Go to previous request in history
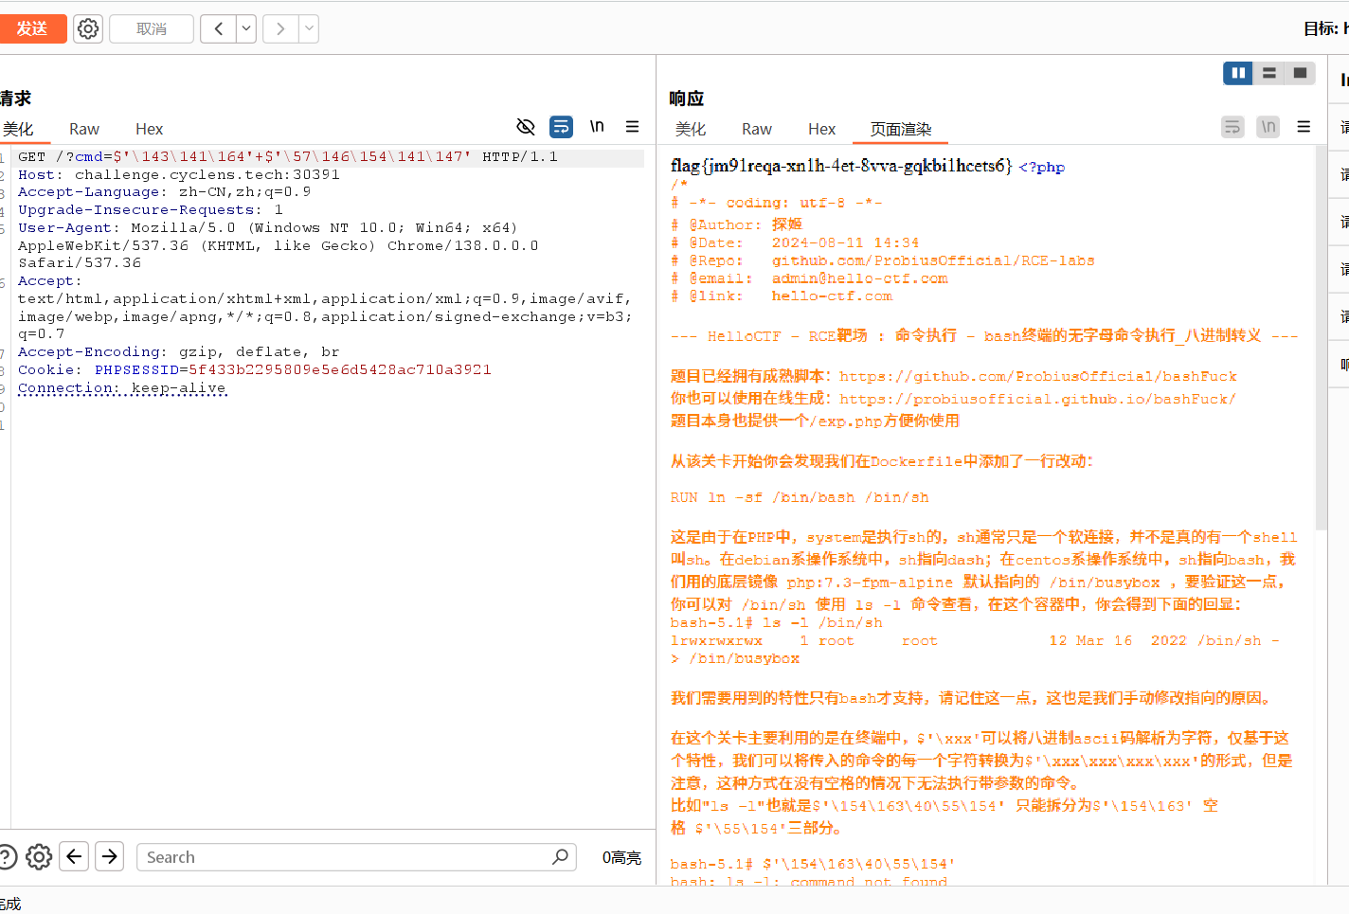The width and height of the screenshot is (1349, 914). (218, 28)
